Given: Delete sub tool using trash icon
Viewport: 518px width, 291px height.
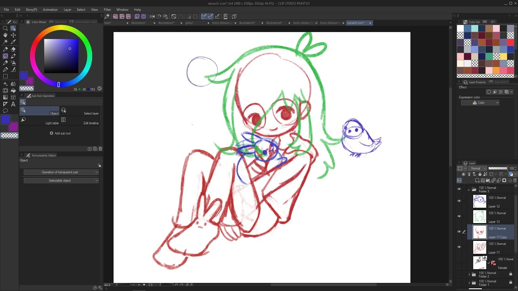Looking at the screenshot, I should click(x=100, y=149).
